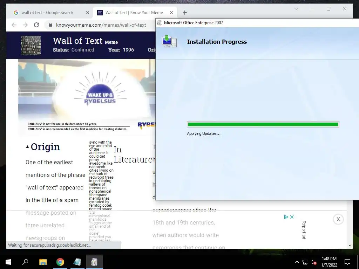
Task: Reload the Know Your Meme page
Action: coord(36,25)
